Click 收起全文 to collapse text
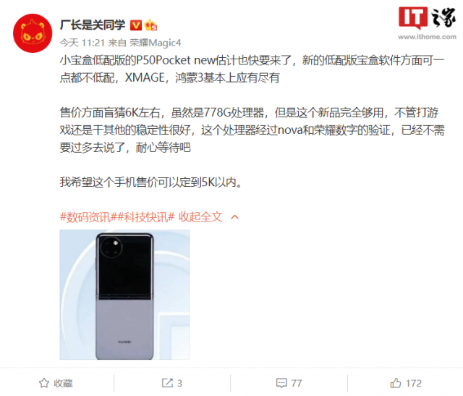Screen dimensions: 463x396 point(200,217)
